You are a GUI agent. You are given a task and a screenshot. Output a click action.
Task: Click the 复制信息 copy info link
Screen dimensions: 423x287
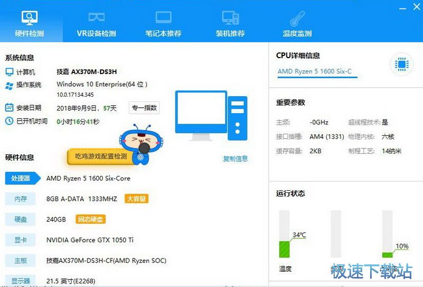coord(235,159)
